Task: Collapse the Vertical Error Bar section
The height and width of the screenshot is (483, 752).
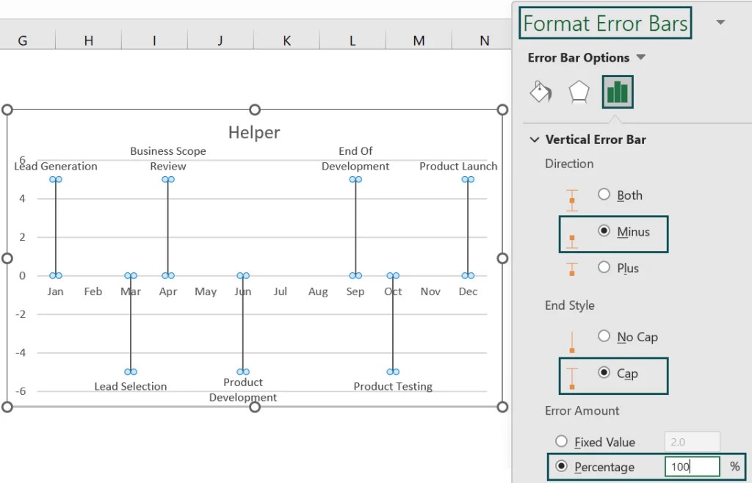Action: click(x=534, y=139)
